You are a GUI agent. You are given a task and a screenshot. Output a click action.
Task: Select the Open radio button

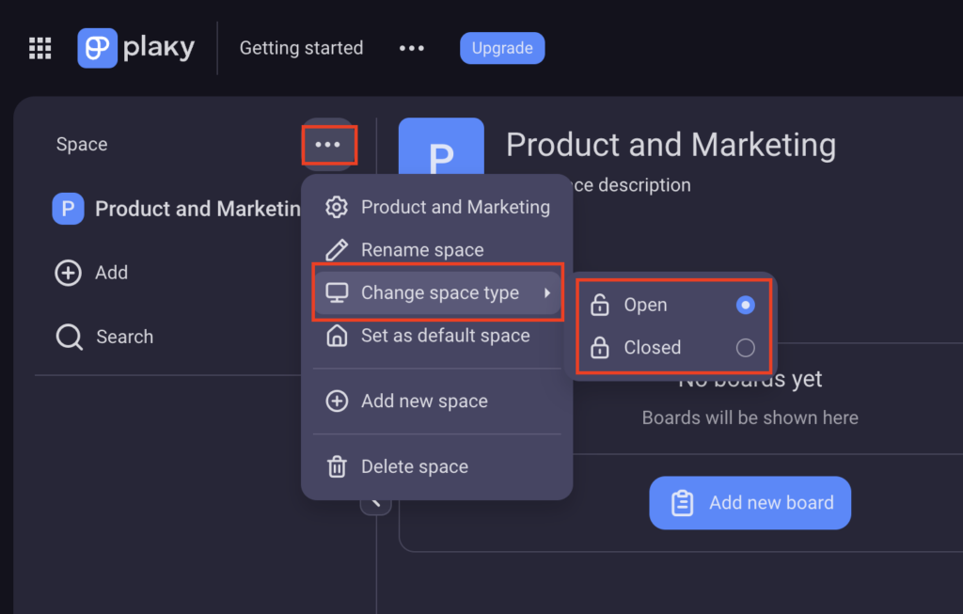[x=746, y=305]
